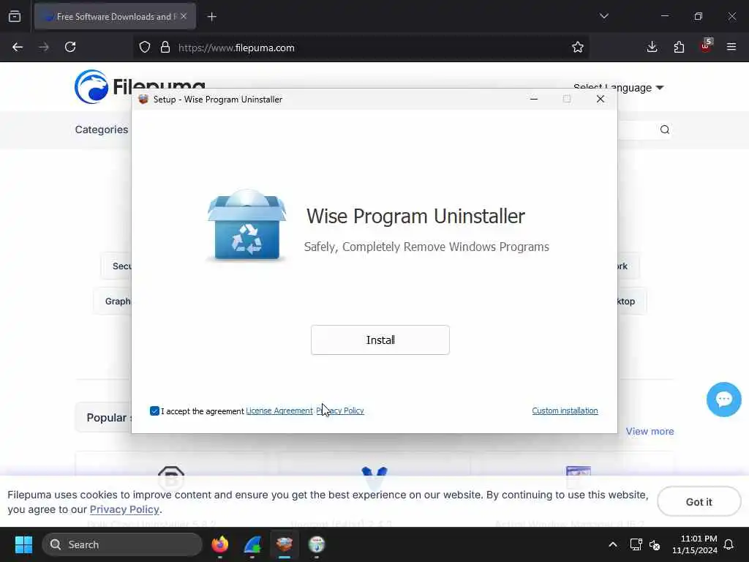Open Firefox from the taskbar
The image size is (749, 562).
[x=219, y=544]
